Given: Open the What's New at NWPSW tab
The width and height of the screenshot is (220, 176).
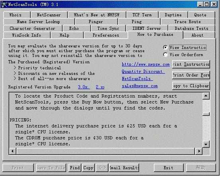Looking at the screenshot, I should click(x=96, y=15).
